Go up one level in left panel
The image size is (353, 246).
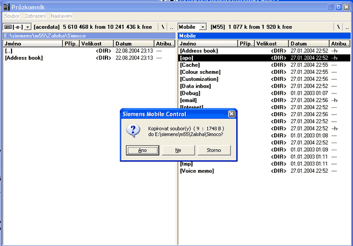click(x=172, y=27)
